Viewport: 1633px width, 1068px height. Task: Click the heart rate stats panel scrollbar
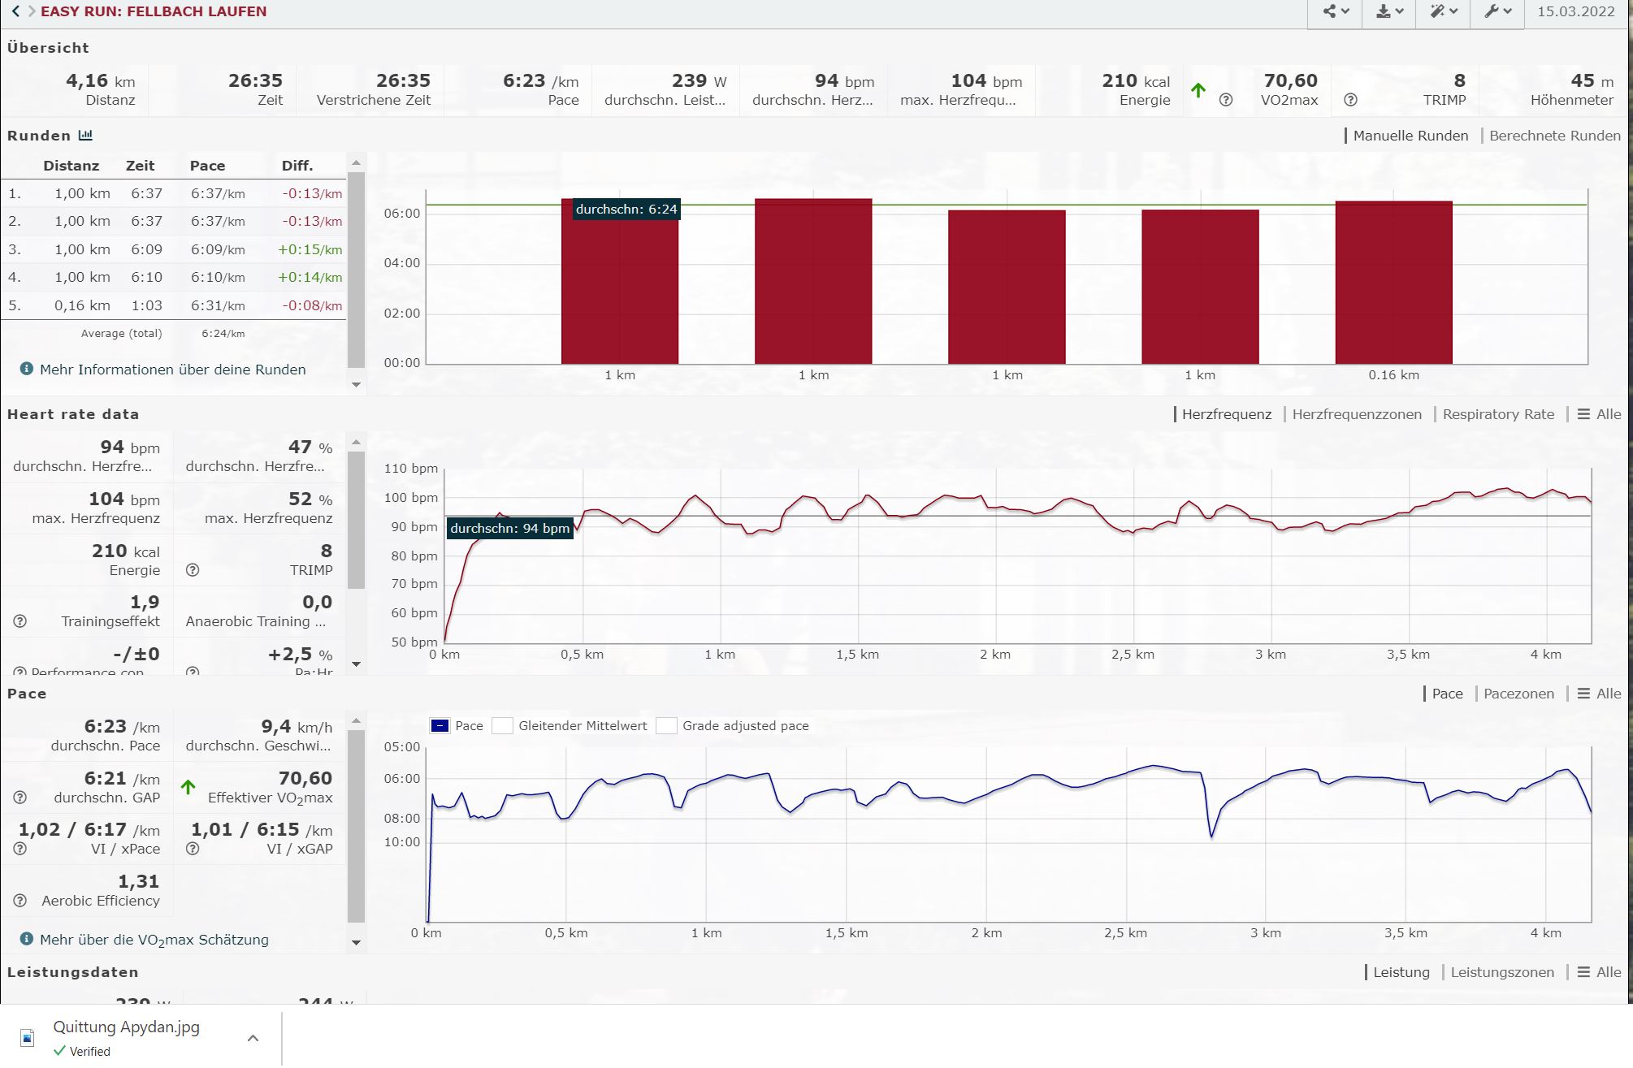[x=356, y=520]
